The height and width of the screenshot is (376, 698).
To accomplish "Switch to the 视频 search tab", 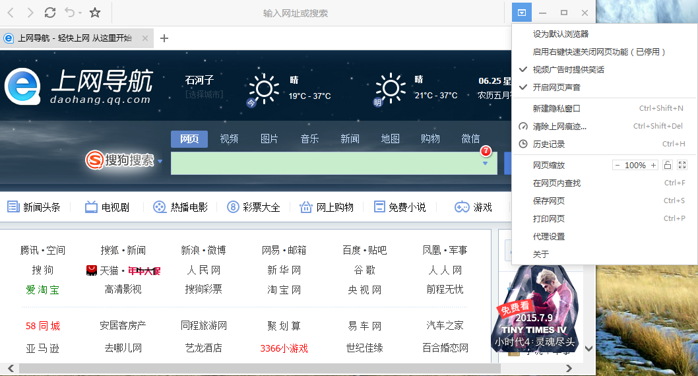I will point(229,139).
